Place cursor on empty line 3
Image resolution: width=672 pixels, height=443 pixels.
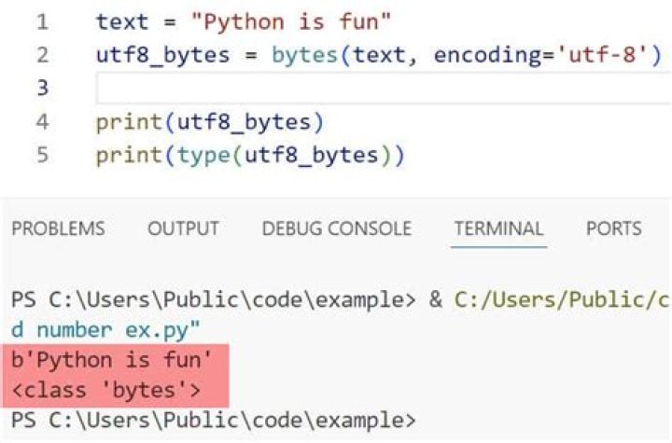coord(373,88)
